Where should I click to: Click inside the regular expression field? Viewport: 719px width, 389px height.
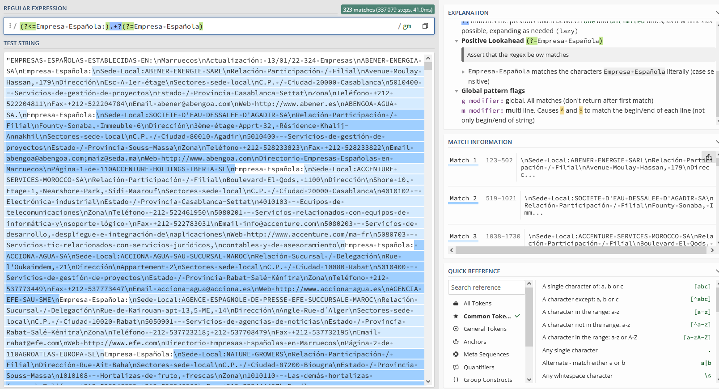tap(206, 26)
